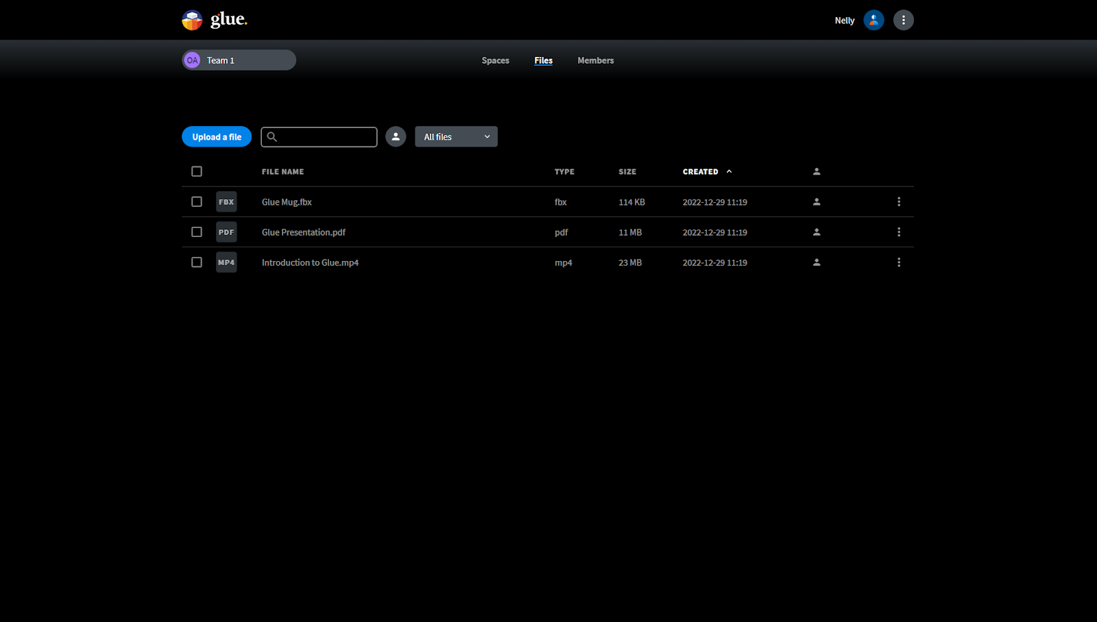This screenshot has height=622, width=1097.
Task: Click the Nelly username label
Action: point(845,21)
